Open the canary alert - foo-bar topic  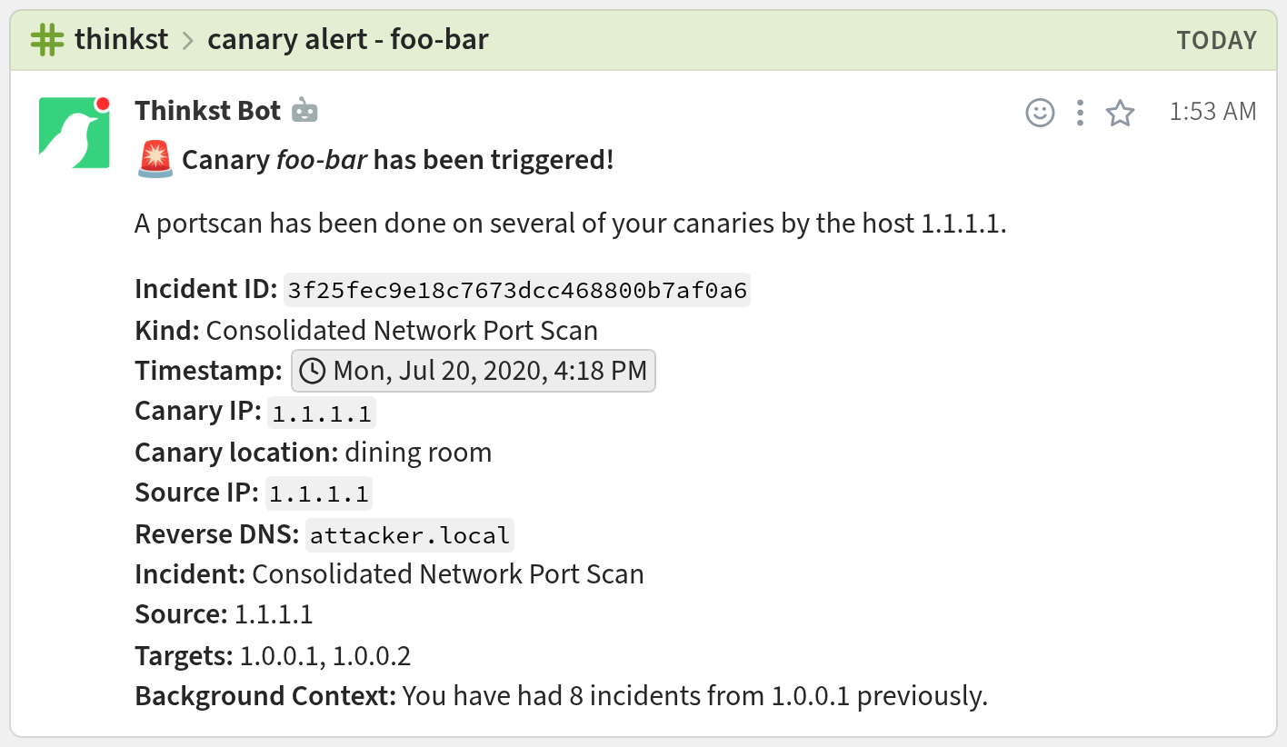click(x=347, y=40)
